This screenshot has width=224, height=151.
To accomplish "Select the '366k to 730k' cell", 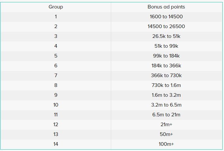I will (166, 75).
